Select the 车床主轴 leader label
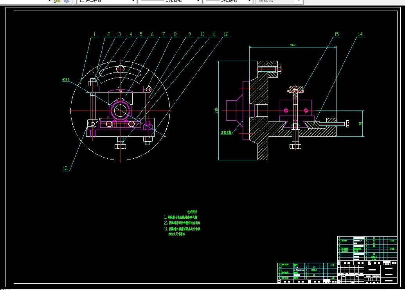The width and height of the screenshot is (405, 290). (x=226, y=132)
